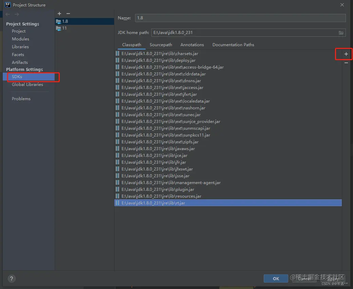This screenshot has height=289, width=353.
Task: Select the jfxswt.jar entry
Action: 228,169
